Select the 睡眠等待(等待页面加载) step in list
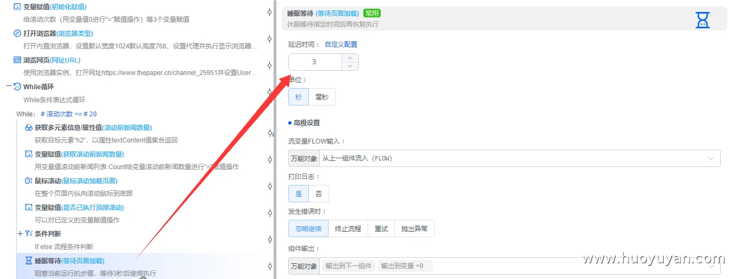The height and width of the screenshot is (279, 731). pyautogui.click(x=70, y=261)
